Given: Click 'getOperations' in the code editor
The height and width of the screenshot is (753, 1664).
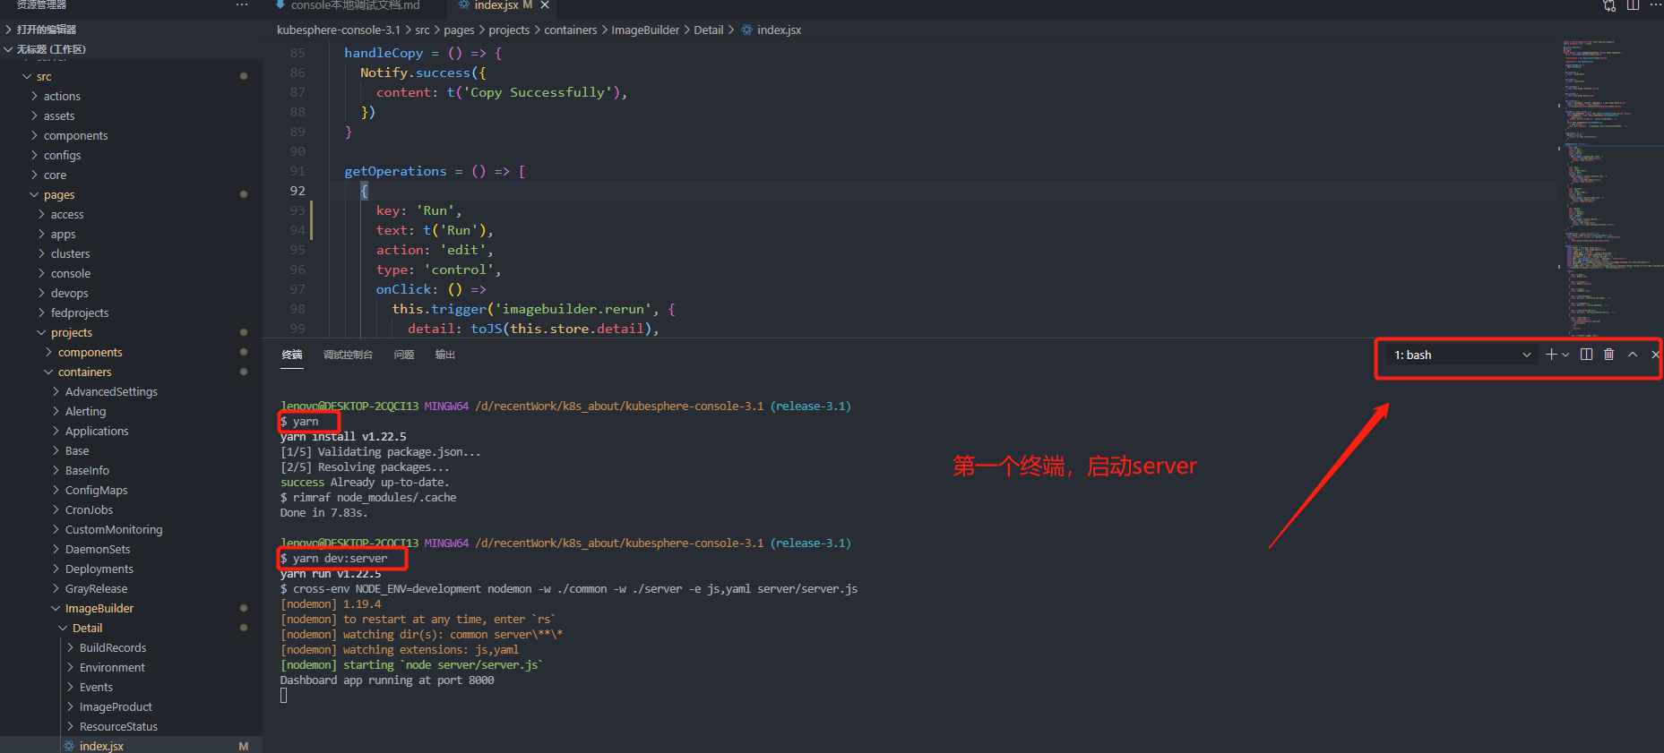Looking at the screenshot, I should (x=395, y=171).
